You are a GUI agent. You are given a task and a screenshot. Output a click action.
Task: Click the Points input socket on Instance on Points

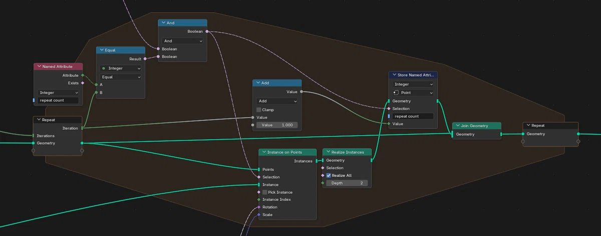point(258,169)
